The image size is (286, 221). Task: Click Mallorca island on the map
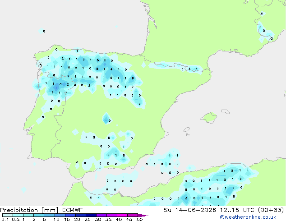pyautogui.click(x=209, y=118)
